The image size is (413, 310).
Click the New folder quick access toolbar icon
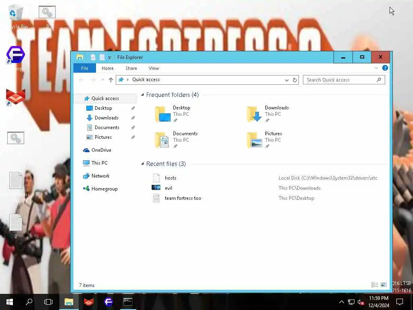tap(102, 57)
